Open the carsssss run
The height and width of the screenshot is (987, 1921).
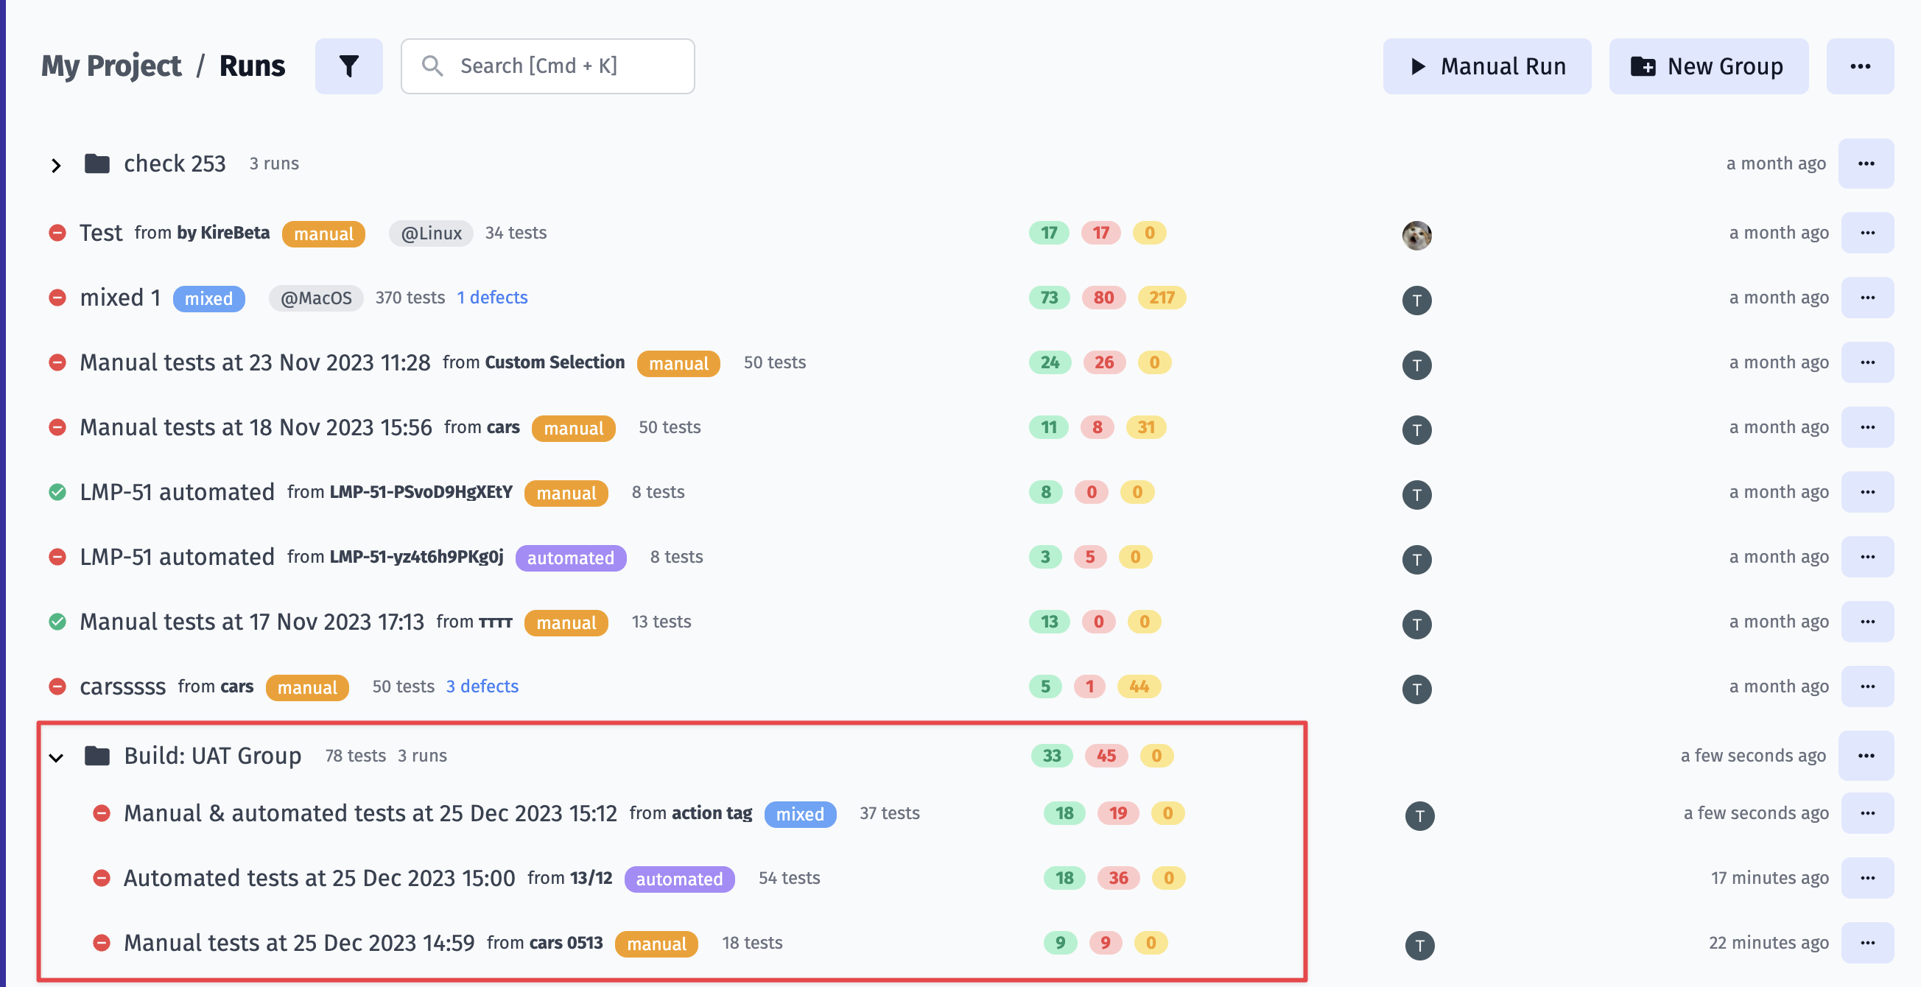123,686
